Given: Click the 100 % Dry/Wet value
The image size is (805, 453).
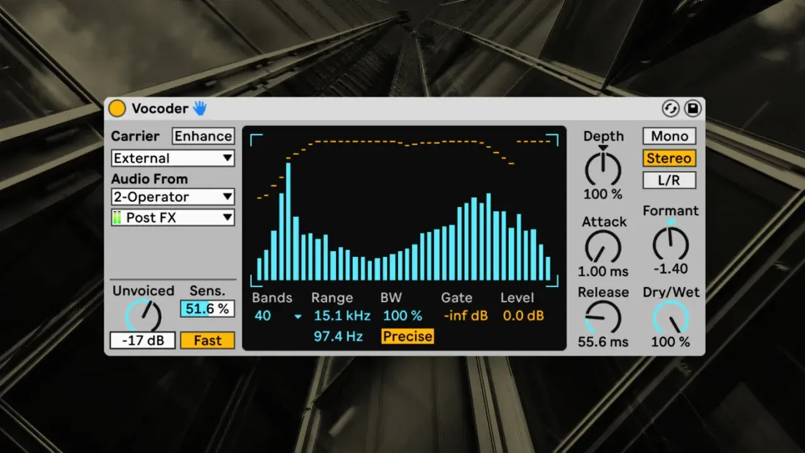Looking at the screenshot, I should [x=670, y=342].
